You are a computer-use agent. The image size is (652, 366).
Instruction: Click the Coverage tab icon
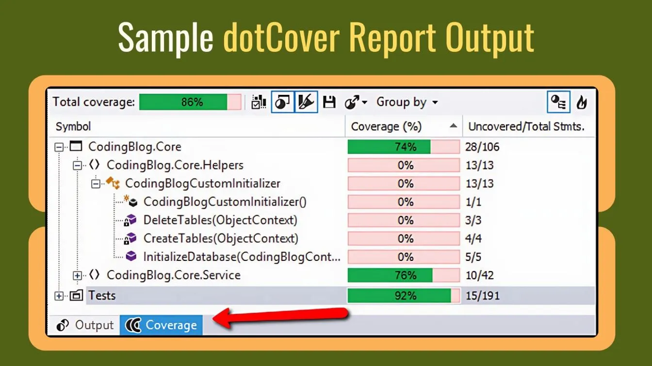point(133,325)
